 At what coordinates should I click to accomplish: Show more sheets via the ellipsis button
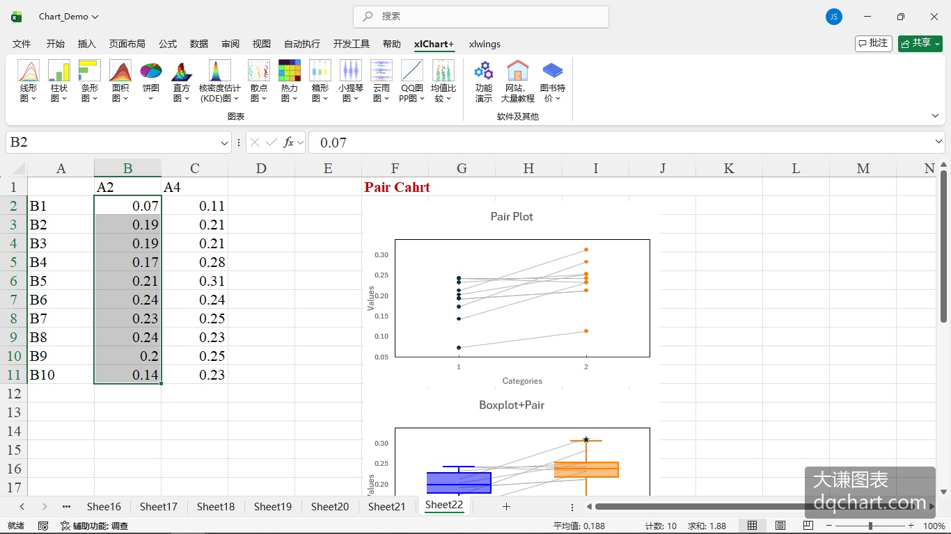click(66, 507)
